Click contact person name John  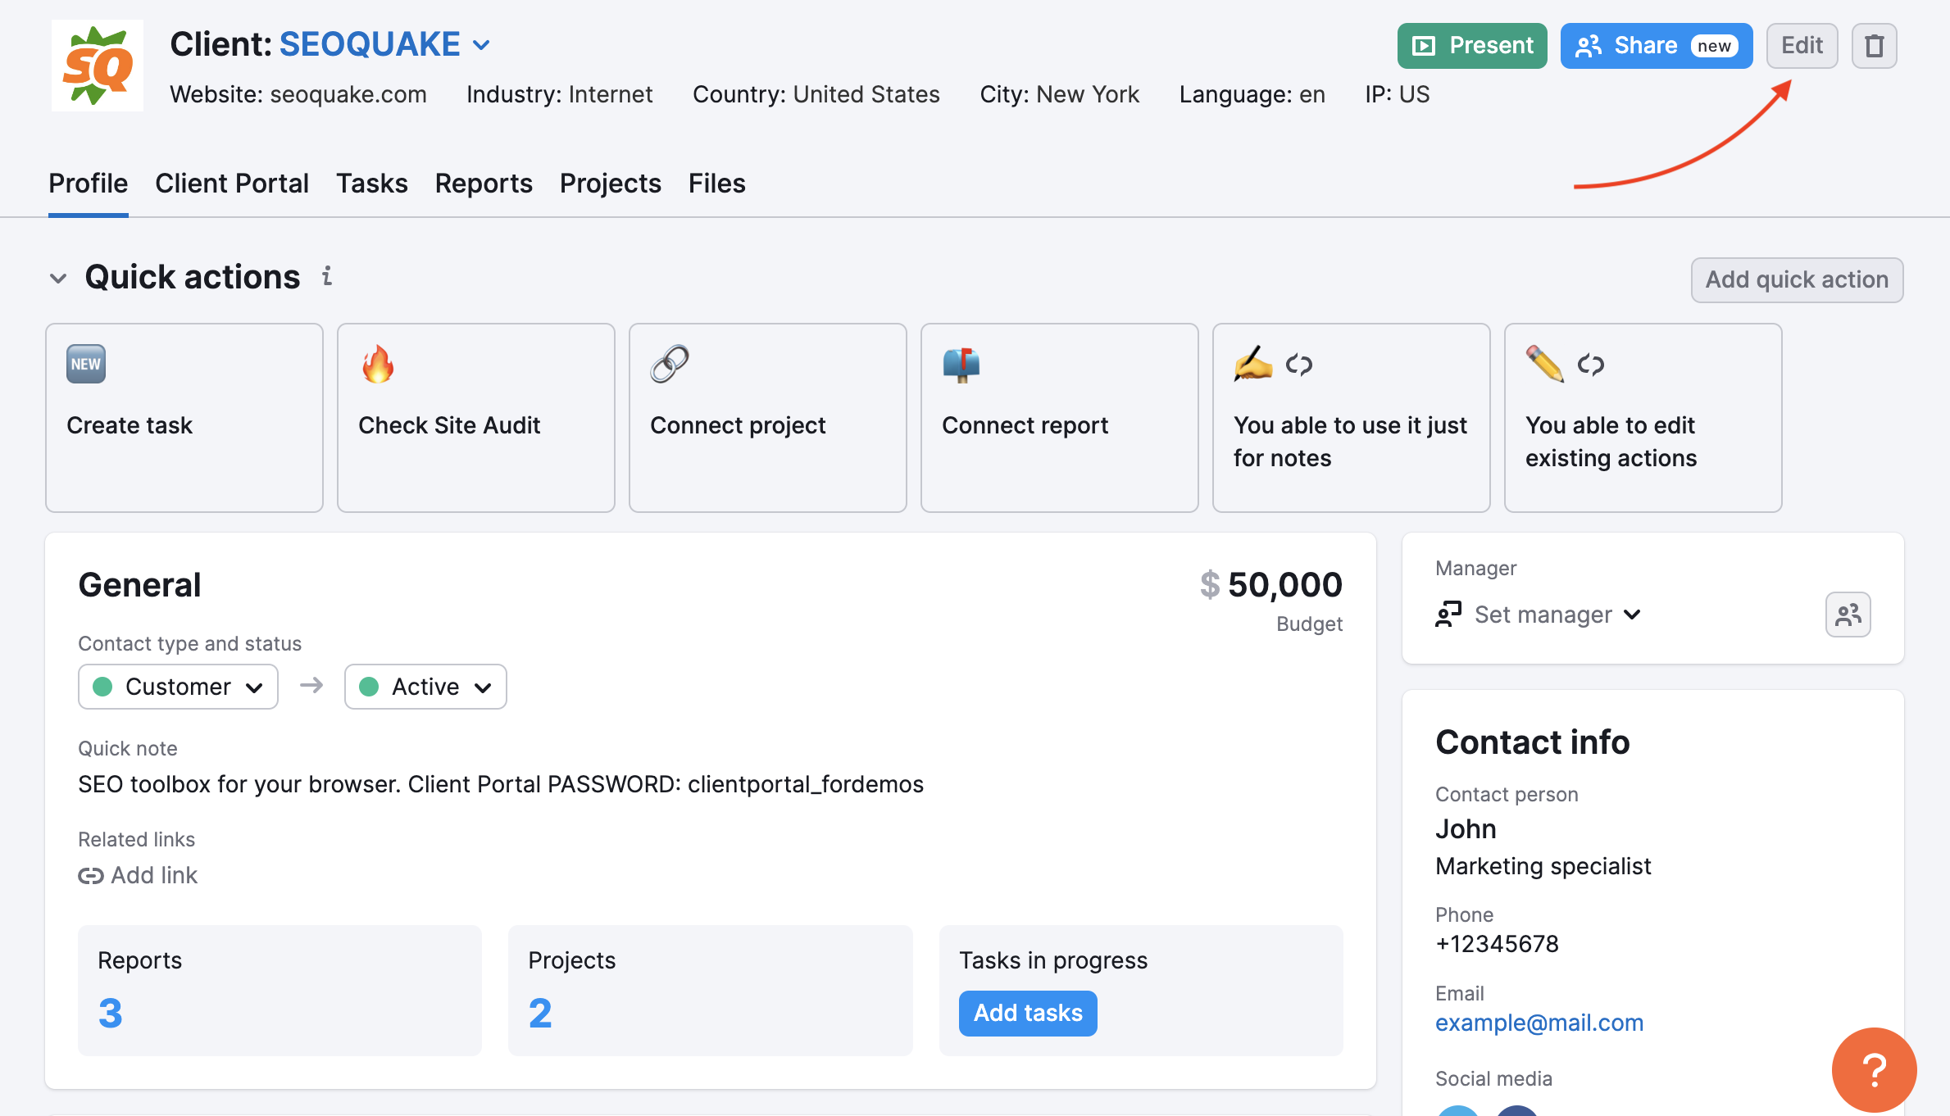(1466, 829)
